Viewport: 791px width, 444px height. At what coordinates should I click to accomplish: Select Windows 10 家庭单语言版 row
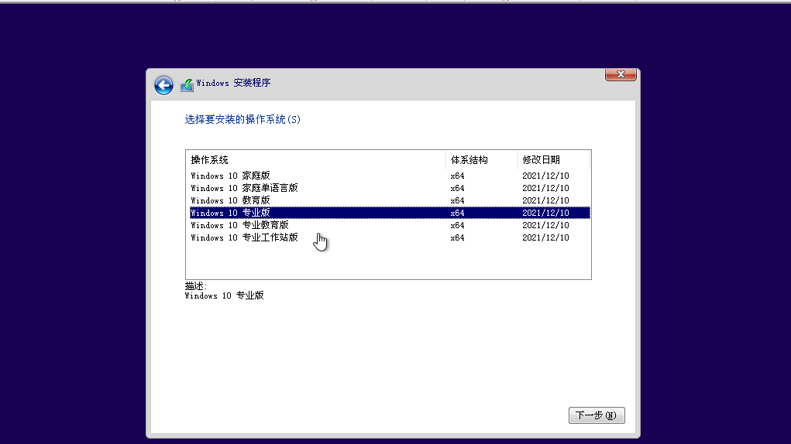390,188
